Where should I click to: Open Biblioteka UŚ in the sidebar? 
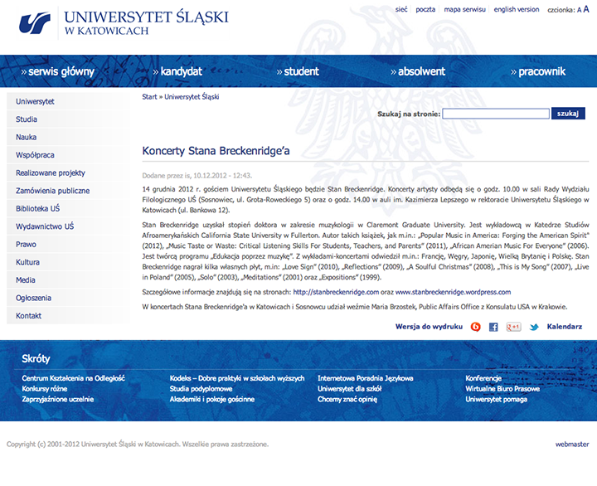37,209
